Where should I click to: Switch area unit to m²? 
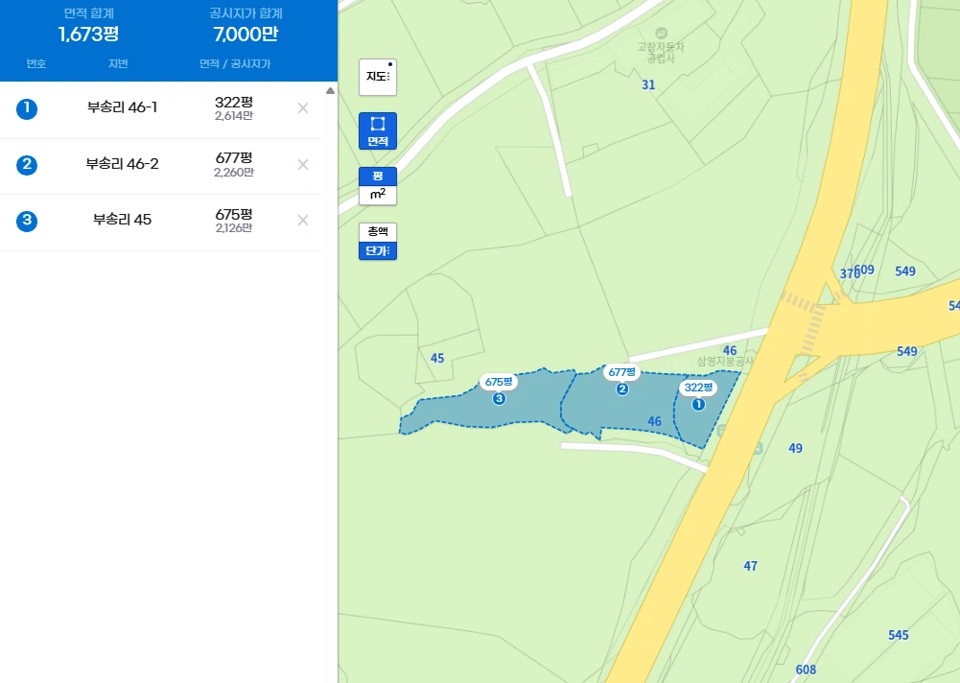point(378,195)
